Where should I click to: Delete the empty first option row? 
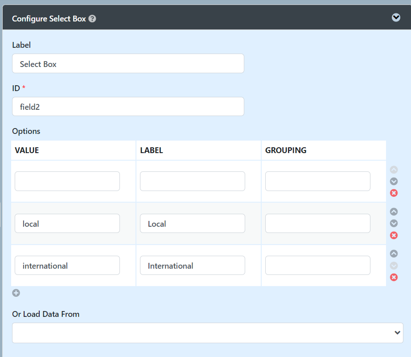tap(394, 193)
